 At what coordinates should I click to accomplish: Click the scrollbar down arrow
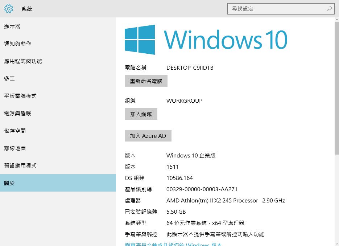tap(336, 244)
